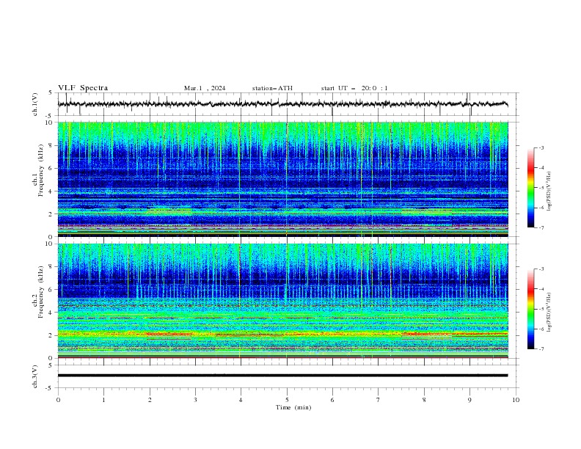Screen dimensions: 581x449
Task: Click the "ch.1(V)" waveform axis label
Action: [35, 104]
